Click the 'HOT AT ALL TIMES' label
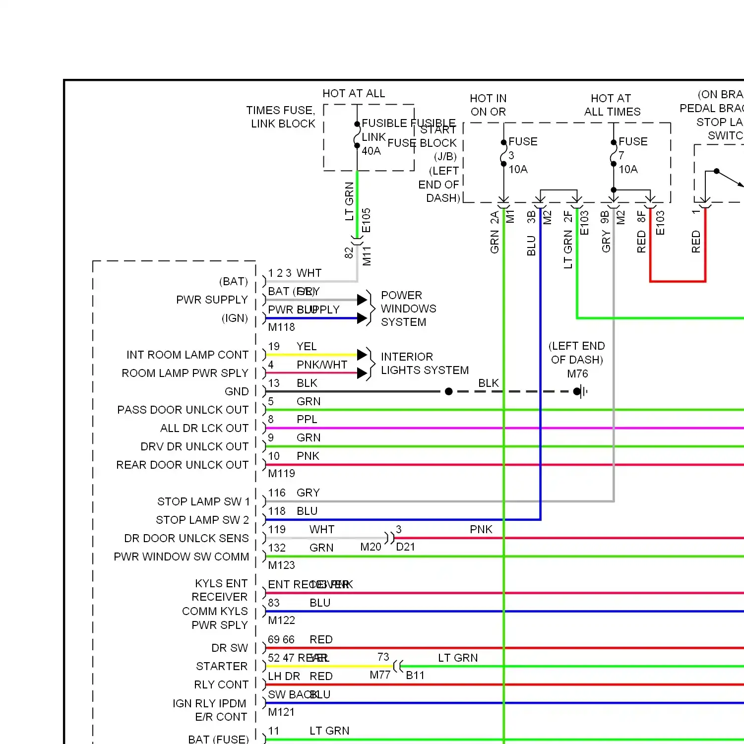 pyautogui.click(x=612, y=105)
